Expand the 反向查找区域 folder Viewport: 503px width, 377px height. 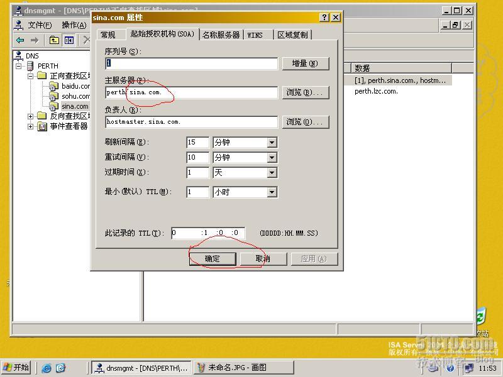pyautogui.click(x=30, y=116)
